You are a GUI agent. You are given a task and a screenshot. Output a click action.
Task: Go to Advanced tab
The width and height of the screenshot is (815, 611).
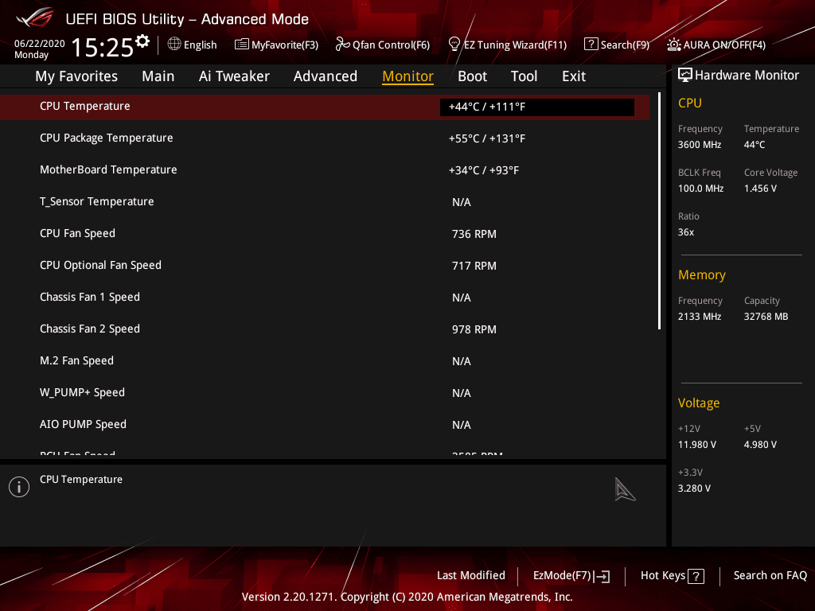click(x=326, y=76)
